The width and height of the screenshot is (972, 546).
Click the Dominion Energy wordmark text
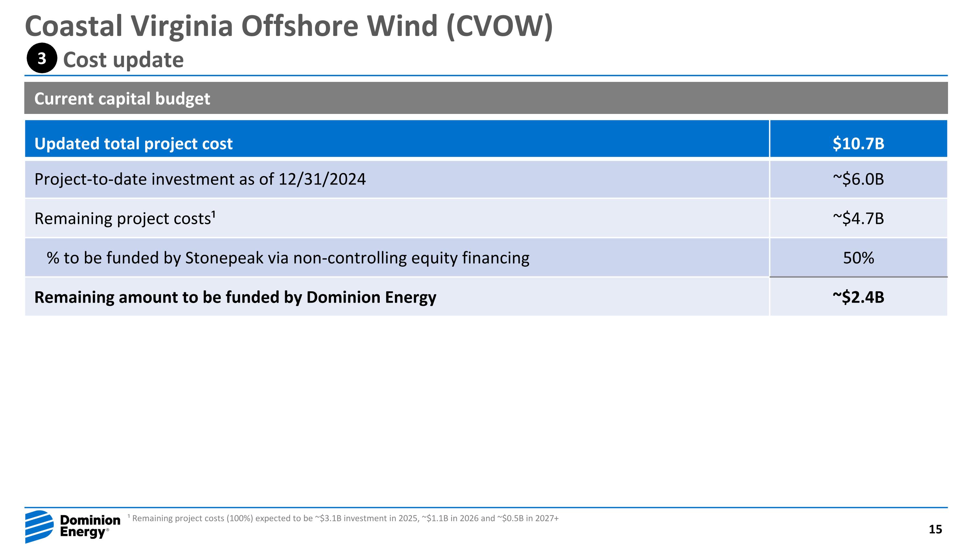pos(90,526)
